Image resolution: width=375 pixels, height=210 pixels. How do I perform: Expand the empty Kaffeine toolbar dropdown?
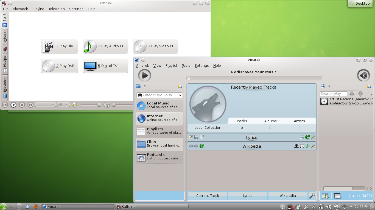pos(46,105)
